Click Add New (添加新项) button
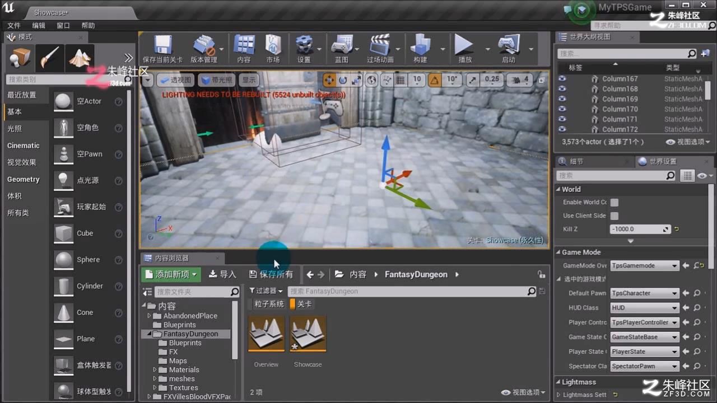The height and width of the screenshot is (403, 717). (171, 274)
